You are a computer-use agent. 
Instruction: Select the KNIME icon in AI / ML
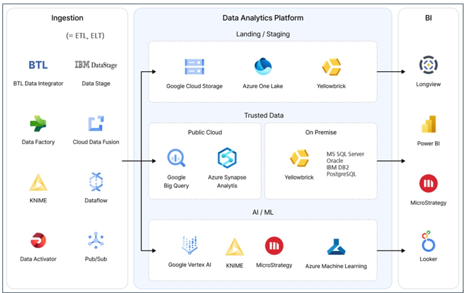(x=235, y=247)
